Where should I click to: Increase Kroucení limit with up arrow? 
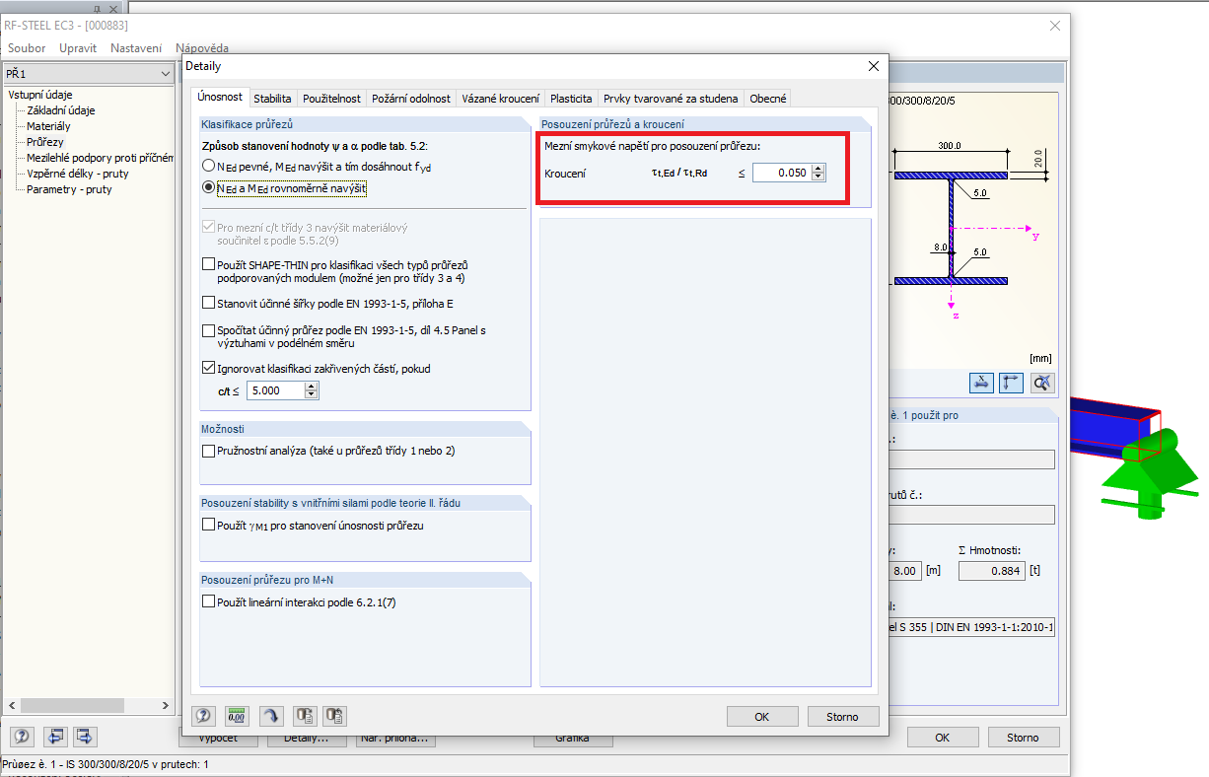(x=818, y=169)
